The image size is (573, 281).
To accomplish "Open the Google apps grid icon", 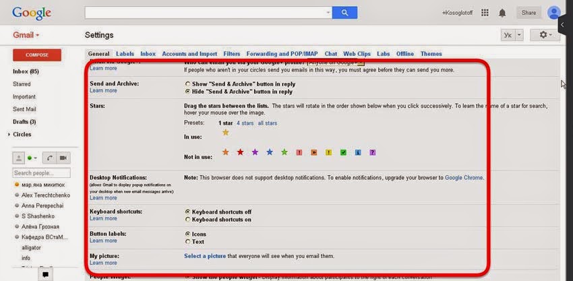I will (x=485, y=13).
